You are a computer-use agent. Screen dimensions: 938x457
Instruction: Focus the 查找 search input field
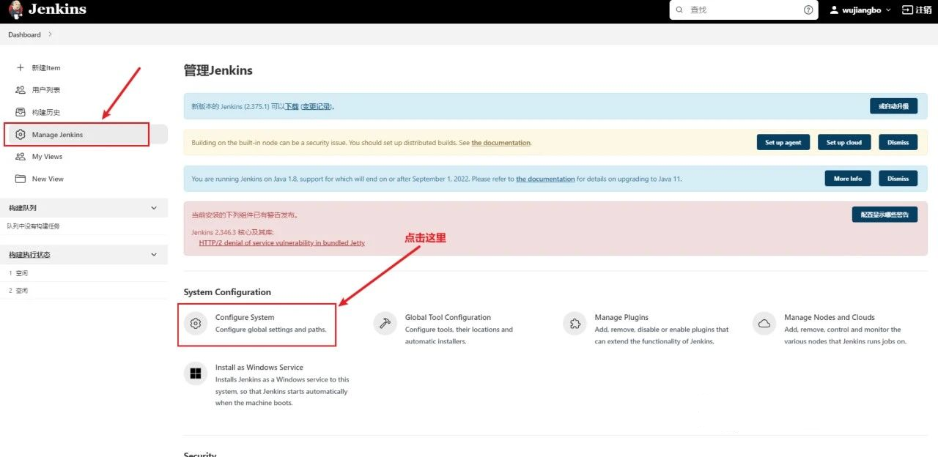tap(744, 10)
